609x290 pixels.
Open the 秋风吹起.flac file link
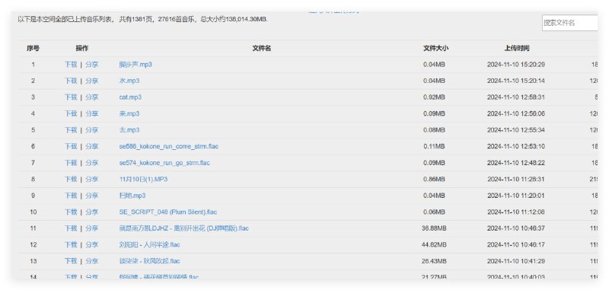[149, 261]
